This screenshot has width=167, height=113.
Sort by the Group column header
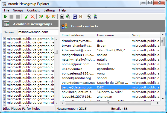(145, 35)
